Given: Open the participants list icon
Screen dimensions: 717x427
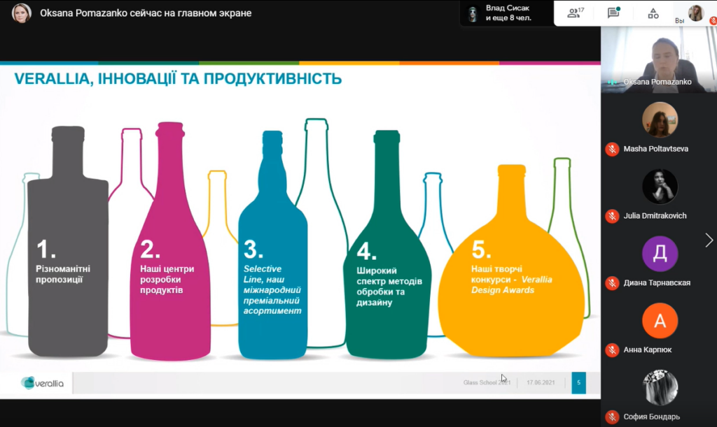Looking at the screenshot, I should coord(573,13).
